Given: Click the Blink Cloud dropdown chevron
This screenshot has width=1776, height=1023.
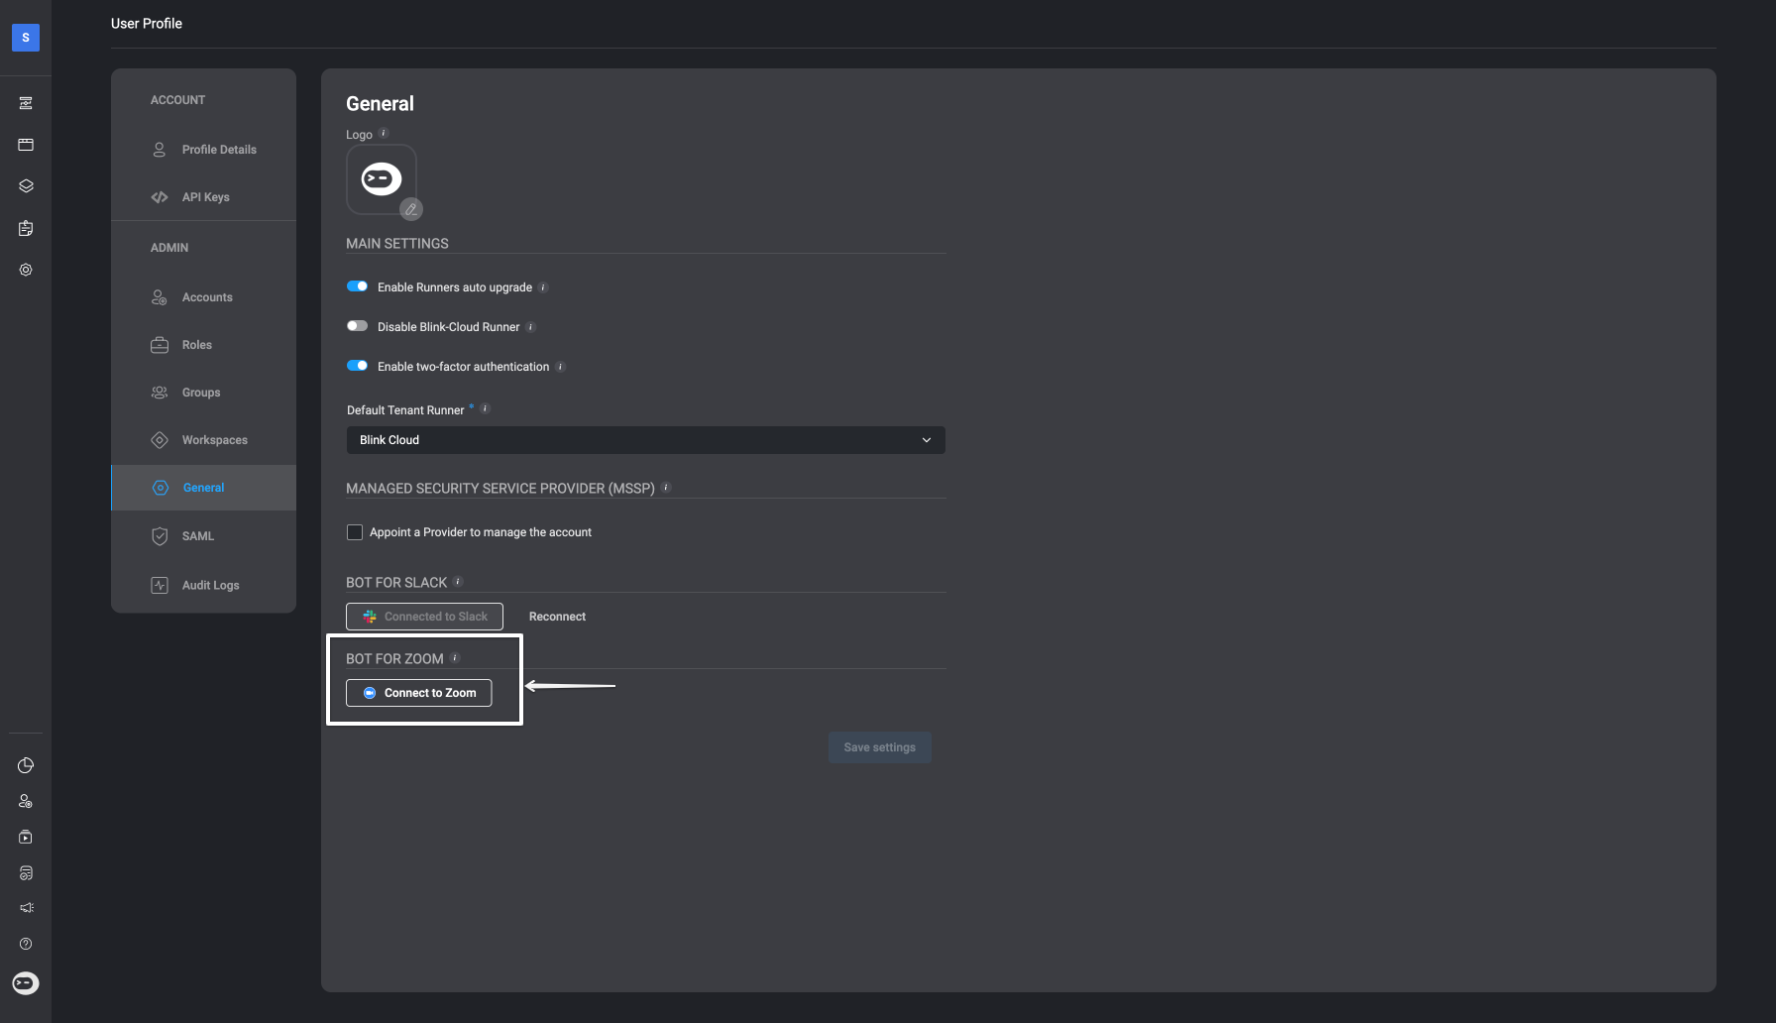Looking at the screenshot, I should click(x=927, y=440).
